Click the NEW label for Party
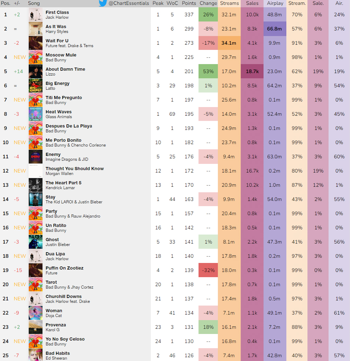 click(20, 213)
